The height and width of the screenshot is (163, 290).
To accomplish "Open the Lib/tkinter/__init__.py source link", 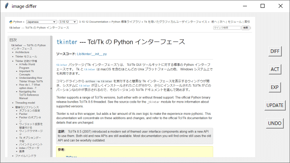I will coord(92,54).
